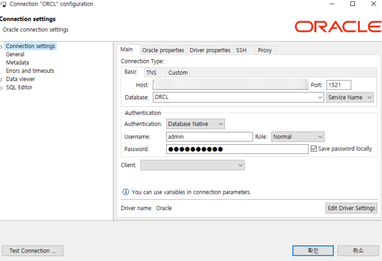Screen dimensions: 382x261
Task: Click the DBeaver window title icon
Action: click(3, 4)
